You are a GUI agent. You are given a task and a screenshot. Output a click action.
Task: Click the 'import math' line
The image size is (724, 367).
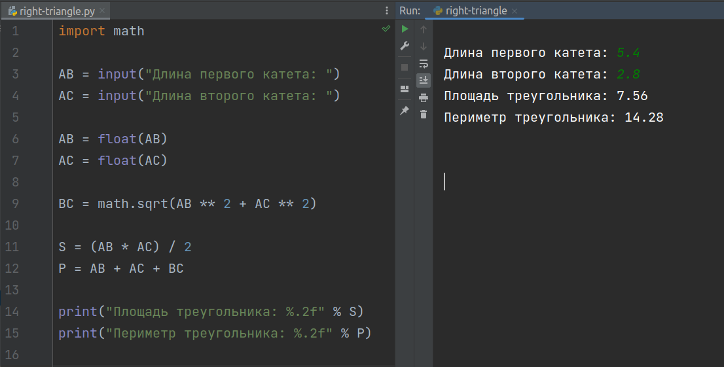point(101,31)
